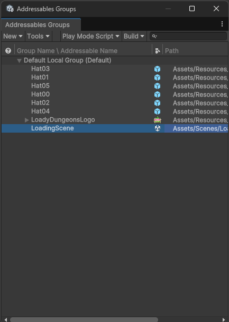Click the Hat05 prefab cube icon
This screenshot has height=322, width=229.
(x=157, y=86)
